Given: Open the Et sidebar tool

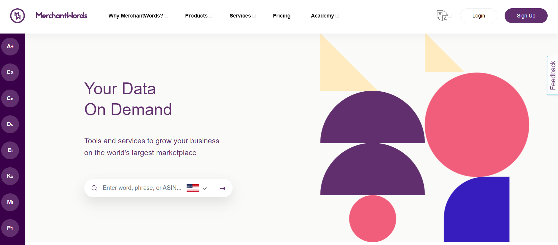Looking at the screenshot, I should tap(10, 150).
